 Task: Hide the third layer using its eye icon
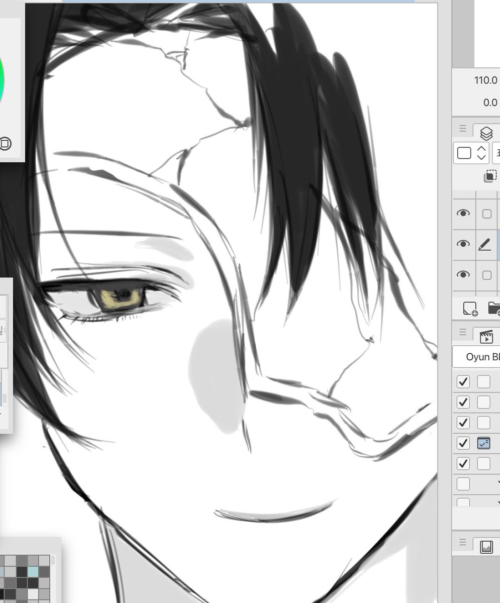[x=463, y=275]
